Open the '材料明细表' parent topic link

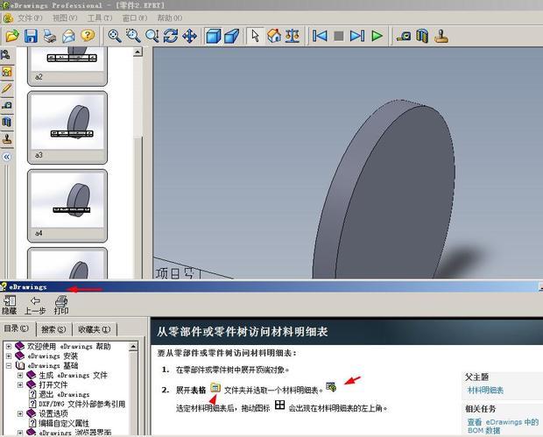(485, 390)
